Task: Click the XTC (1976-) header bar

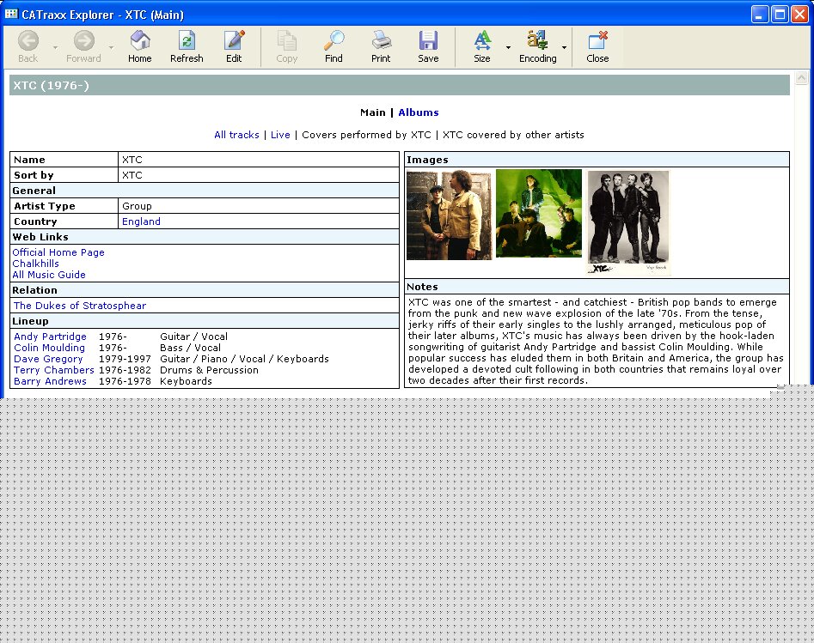Action: point(399,85)
